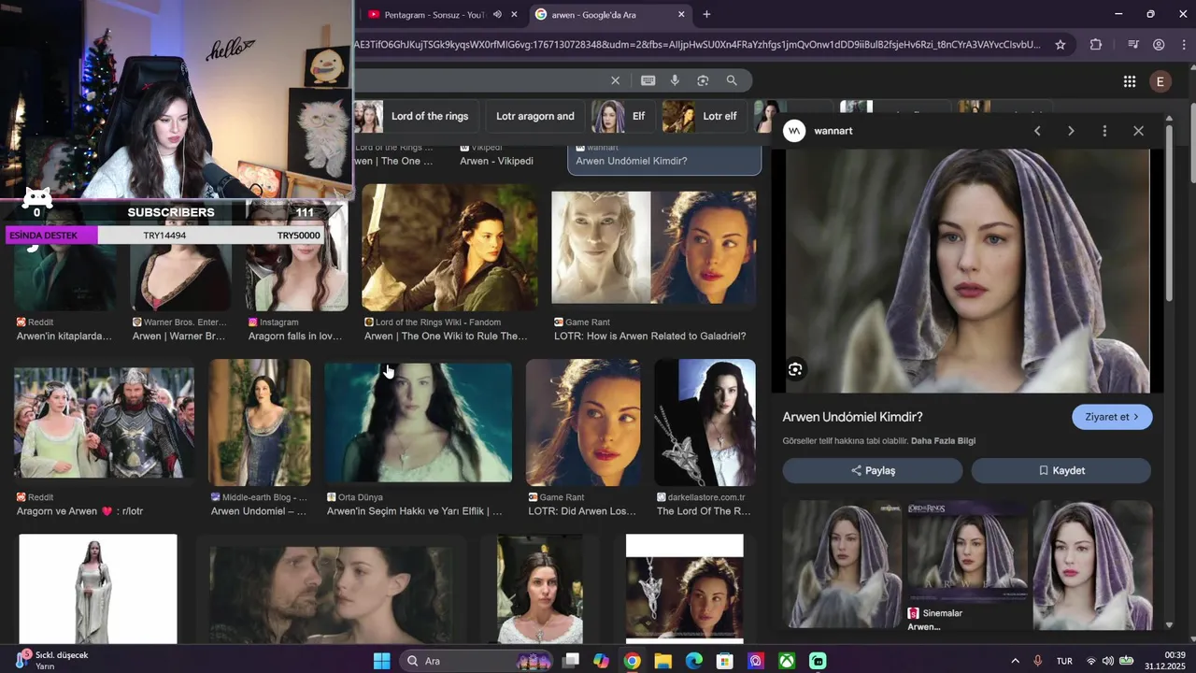Show hidden system tray icons

1016,661
